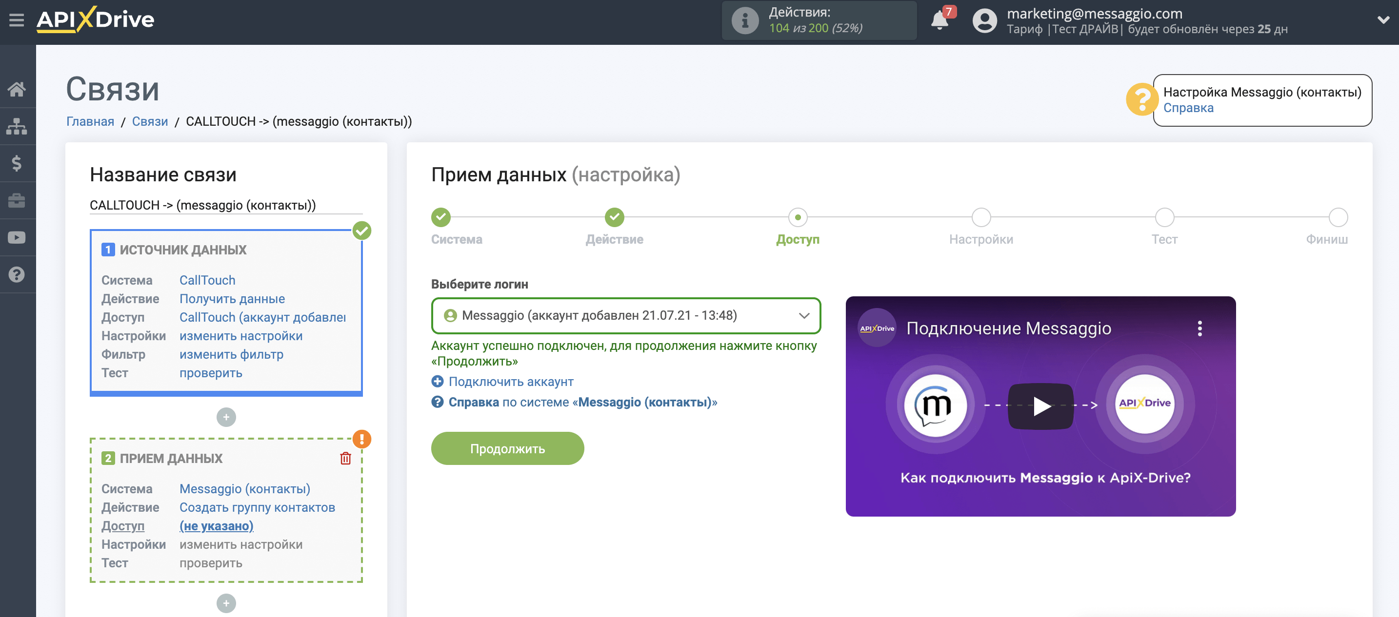1399x617 pixels.
Task: Click the ApiX-Drive channel icon in video
Action: click(877, 328)
